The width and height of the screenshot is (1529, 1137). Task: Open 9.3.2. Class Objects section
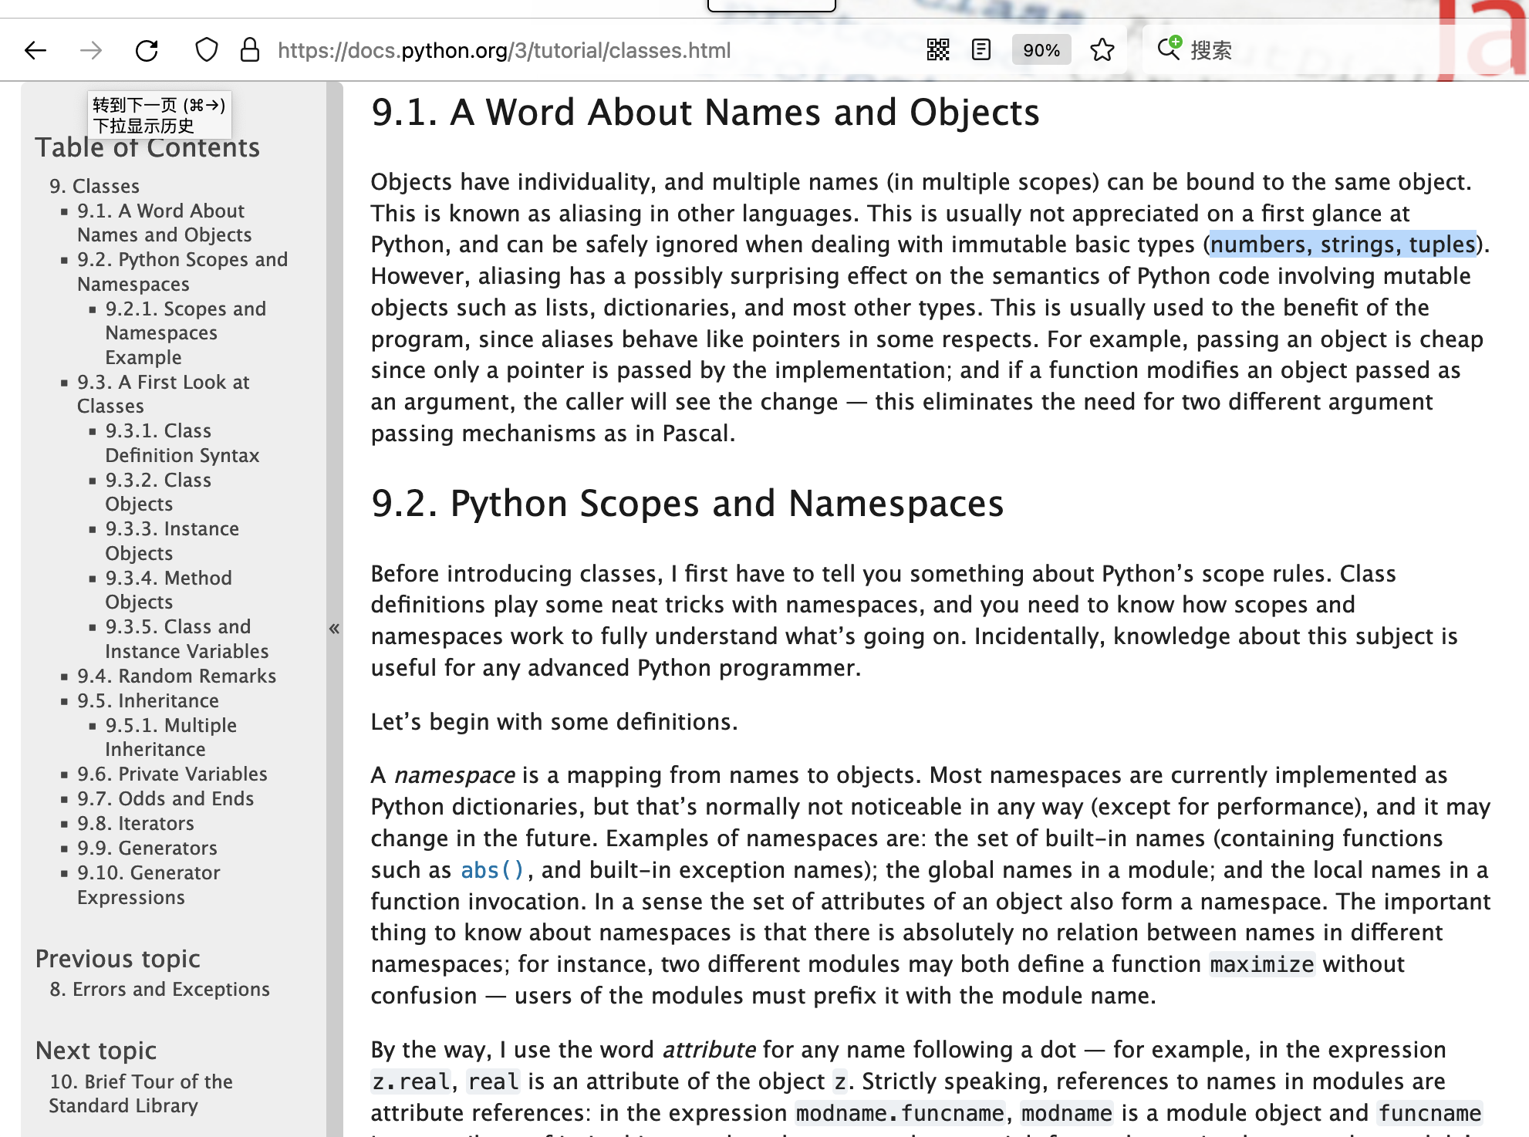point(158,491)
